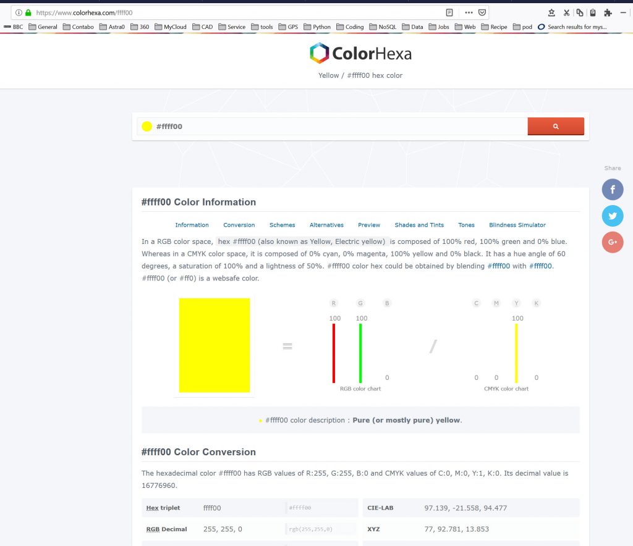The height and width of the screenshot is (546, 633).
Task: Click the #ffff00 link in description
Action: coord(498,266)
